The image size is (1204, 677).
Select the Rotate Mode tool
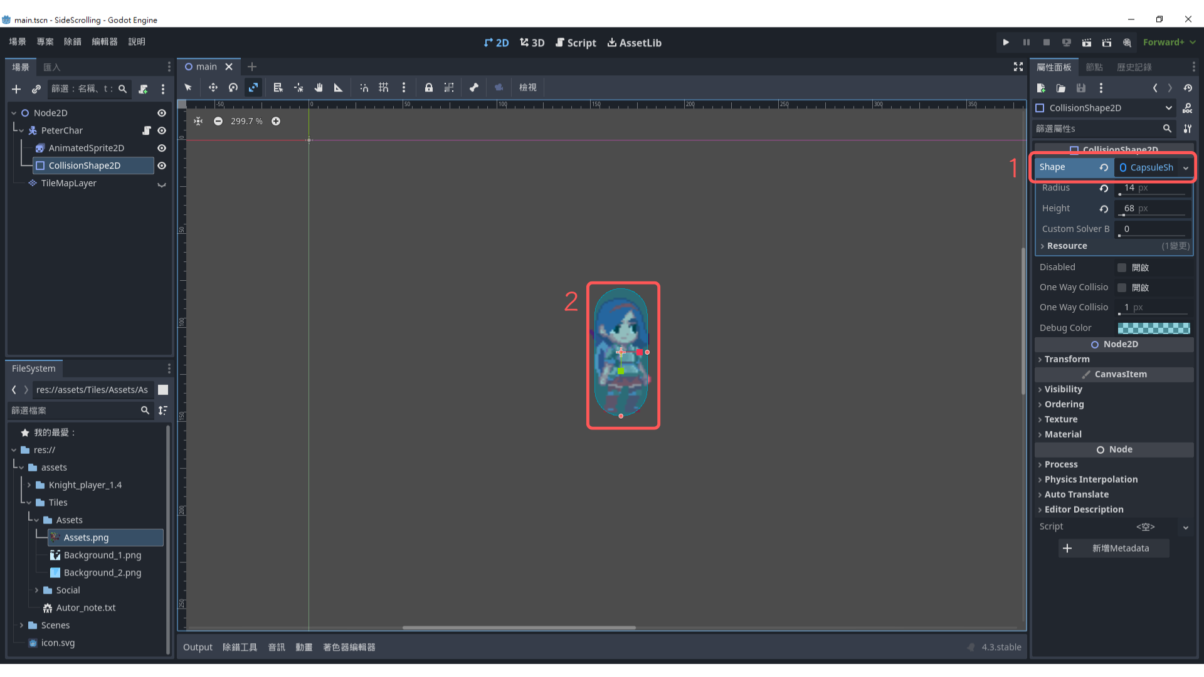coord(233,88)
